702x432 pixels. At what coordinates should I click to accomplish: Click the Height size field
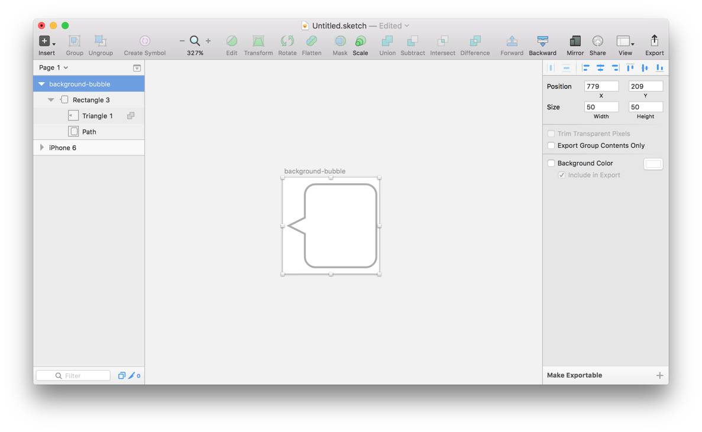[646, 107]
